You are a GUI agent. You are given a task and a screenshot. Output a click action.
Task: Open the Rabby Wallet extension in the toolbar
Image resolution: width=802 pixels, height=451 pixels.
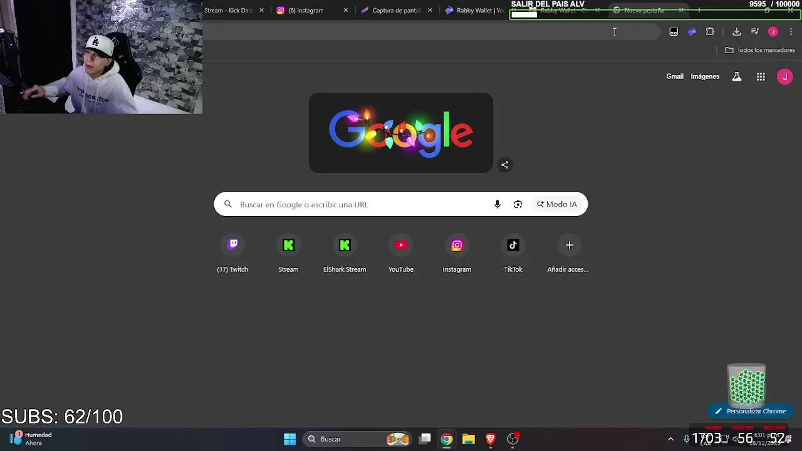tap(692, 32)
